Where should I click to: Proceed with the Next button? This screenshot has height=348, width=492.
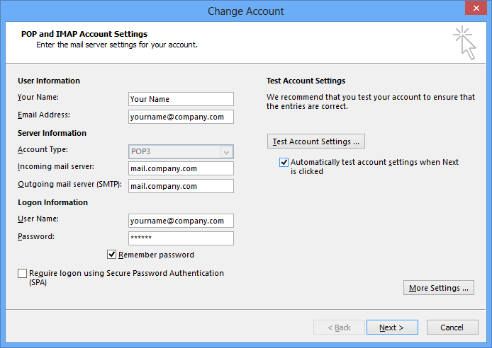(x=392, y=327)
